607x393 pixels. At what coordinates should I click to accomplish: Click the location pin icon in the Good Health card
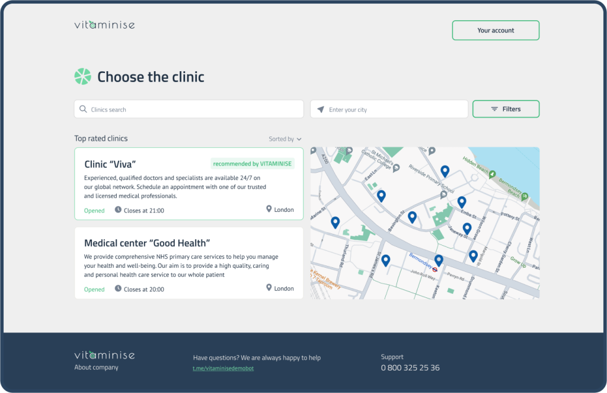click(269, 287)
